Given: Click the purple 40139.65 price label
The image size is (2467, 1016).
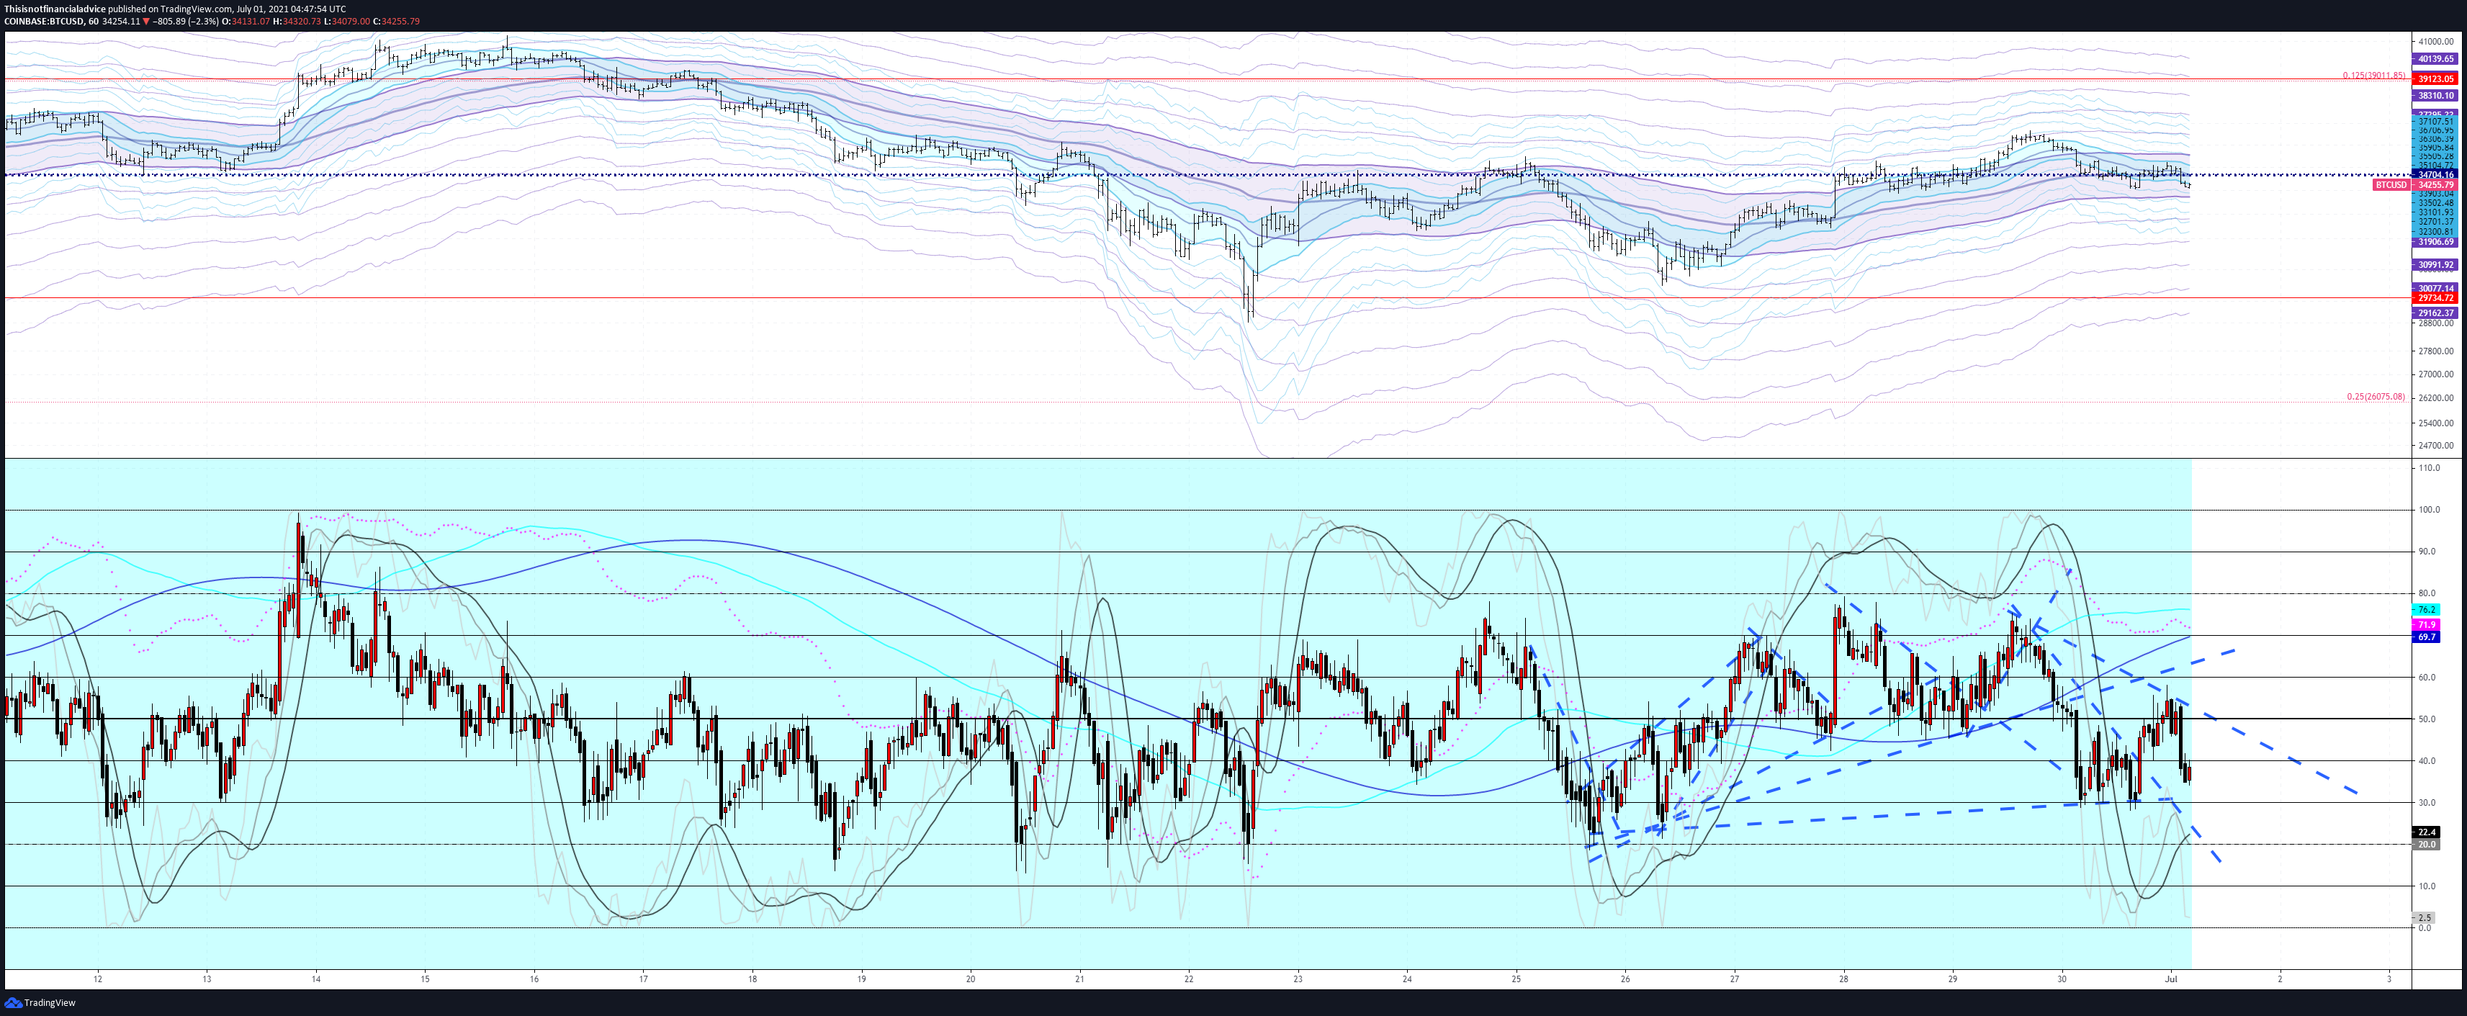Looking at the screenshot, I should click(2435, 58).
